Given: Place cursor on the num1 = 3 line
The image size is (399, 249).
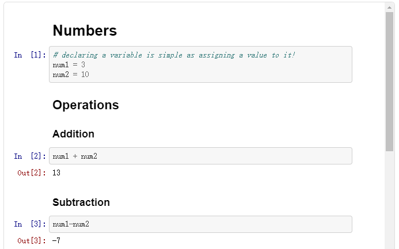Looking at the screenshot, I should 69,65.
